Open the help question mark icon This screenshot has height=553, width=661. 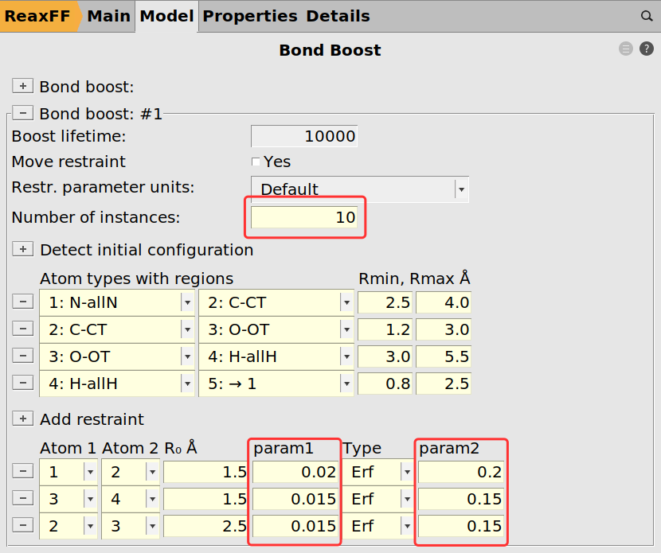pyautogui.click(x=646, y=49)
